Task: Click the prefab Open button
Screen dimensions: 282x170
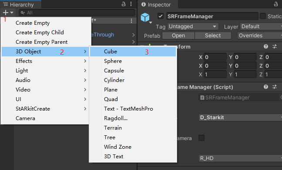Action: pyautogui.click(x=178, y=36)
